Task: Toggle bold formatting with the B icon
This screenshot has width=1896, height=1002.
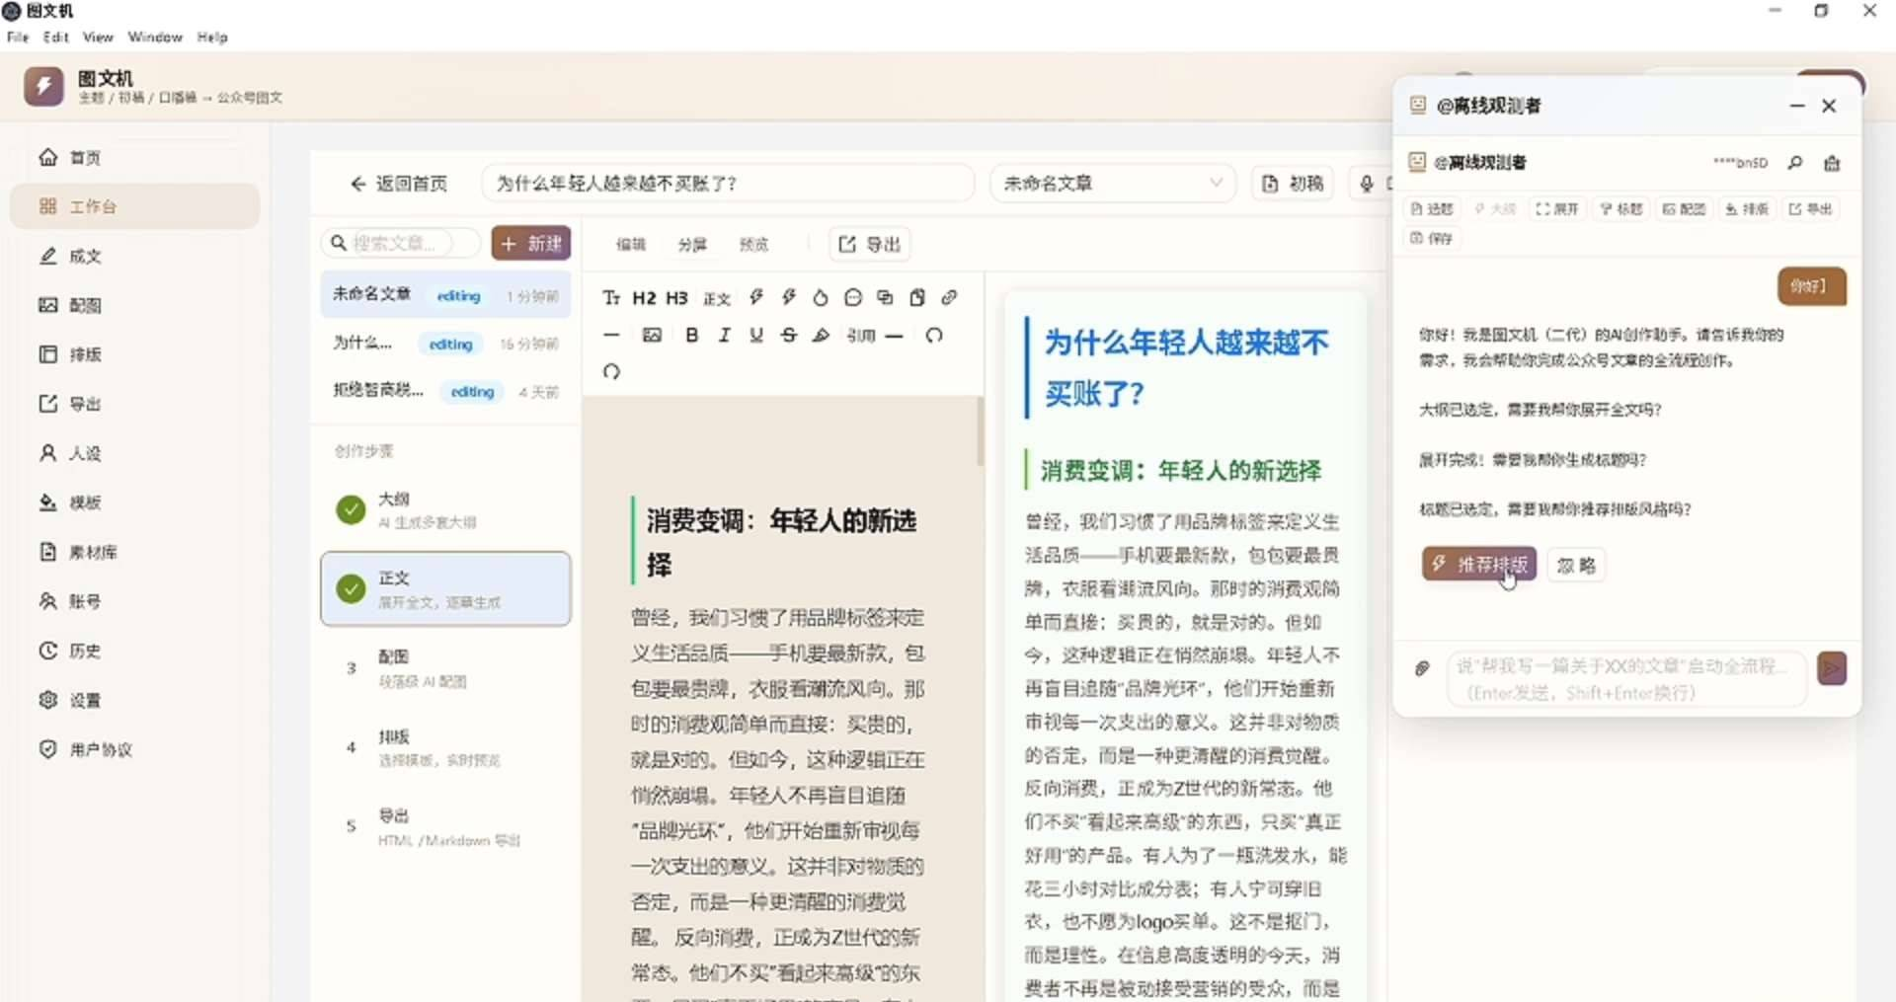Action: point(691,336)
